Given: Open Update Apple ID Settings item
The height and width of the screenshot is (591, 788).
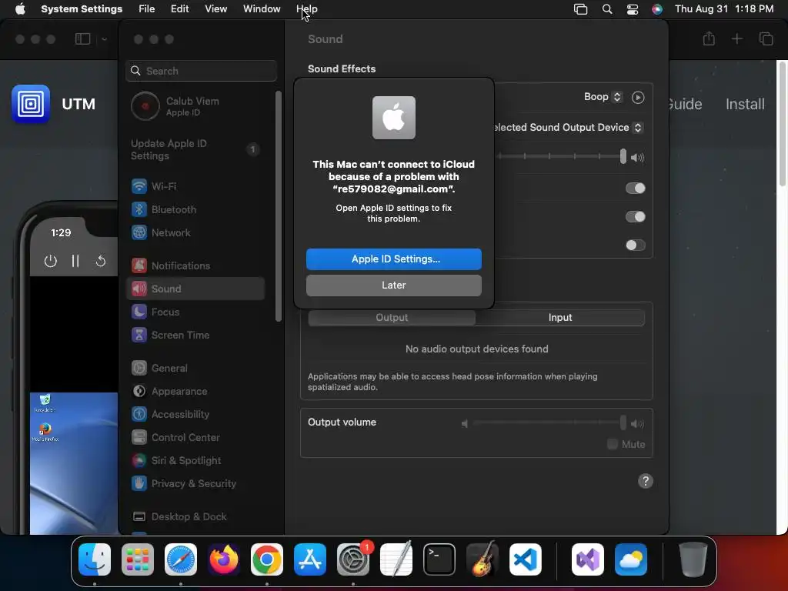Looking at the screenshot, I should click(196, 149).
